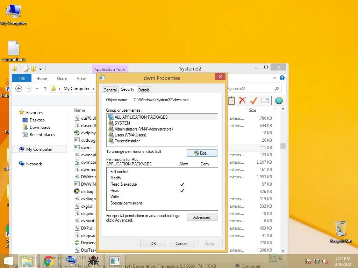This screenshot has width=358, height=268.
Task: Click Favorites in navigation pane
Action: [34, 112]
